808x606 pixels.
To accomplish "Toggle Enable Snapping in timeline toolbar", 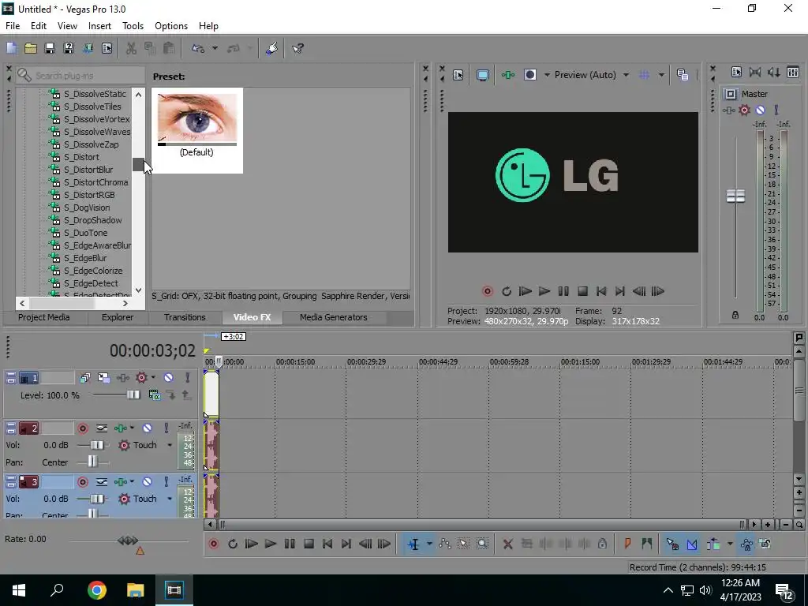I will [x=672, y=544].
